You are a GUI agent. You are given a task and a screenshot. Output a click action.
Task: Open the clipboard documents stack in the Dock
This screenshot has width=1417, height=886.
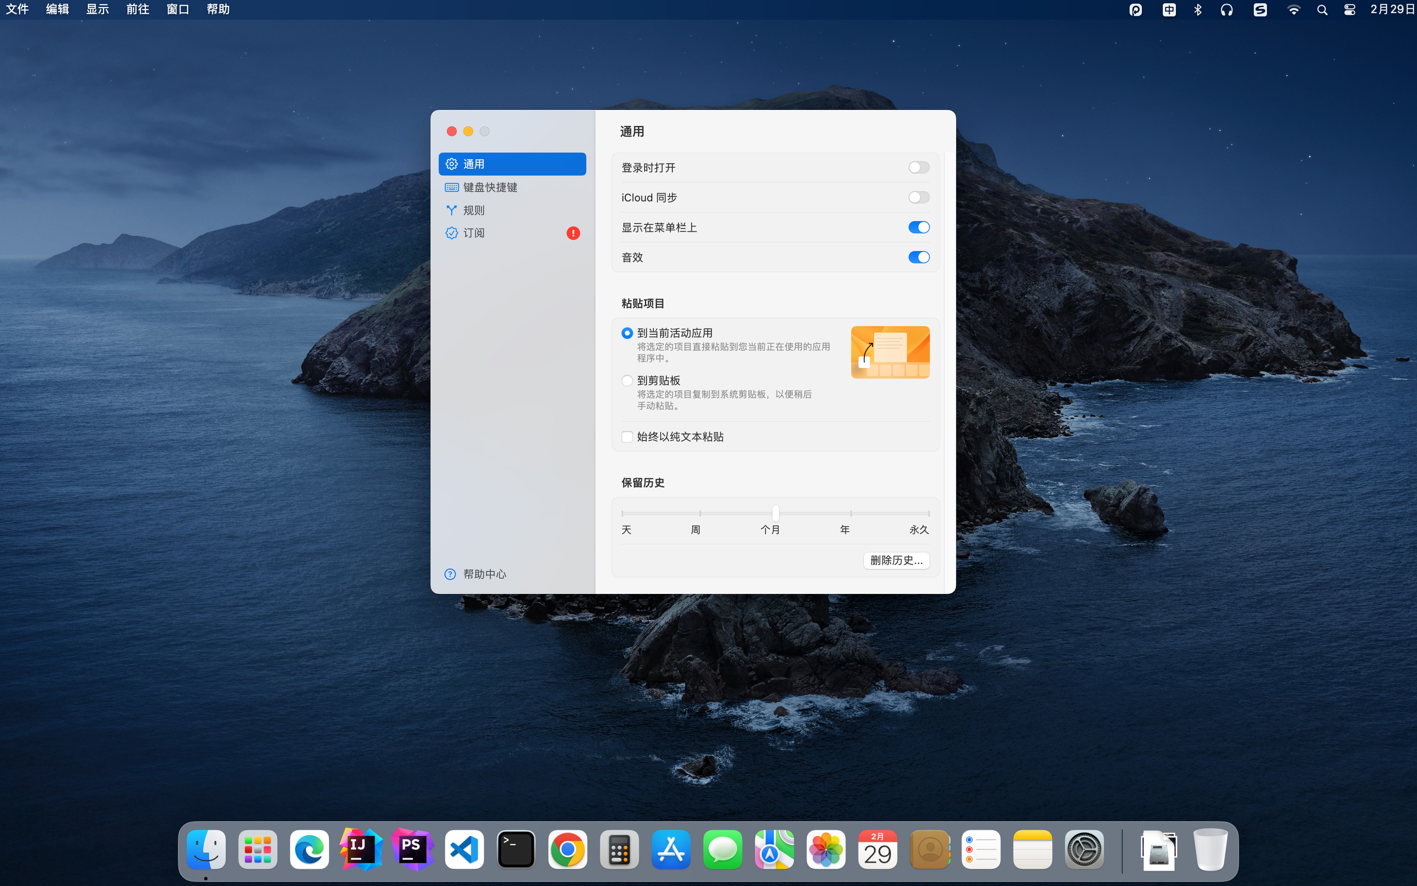1159,850
